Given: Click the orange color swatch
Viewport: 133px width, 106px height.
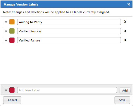Looking at the screenshot, I should click(12, 22).
